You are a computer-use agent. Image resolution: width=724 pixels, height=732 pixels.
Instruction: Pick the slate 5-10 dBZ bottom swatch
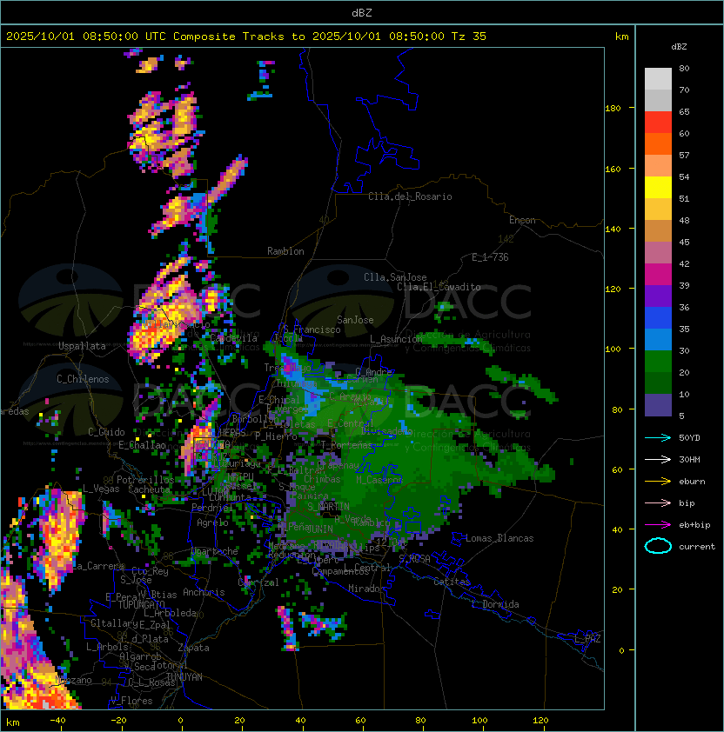click(658, 405)
